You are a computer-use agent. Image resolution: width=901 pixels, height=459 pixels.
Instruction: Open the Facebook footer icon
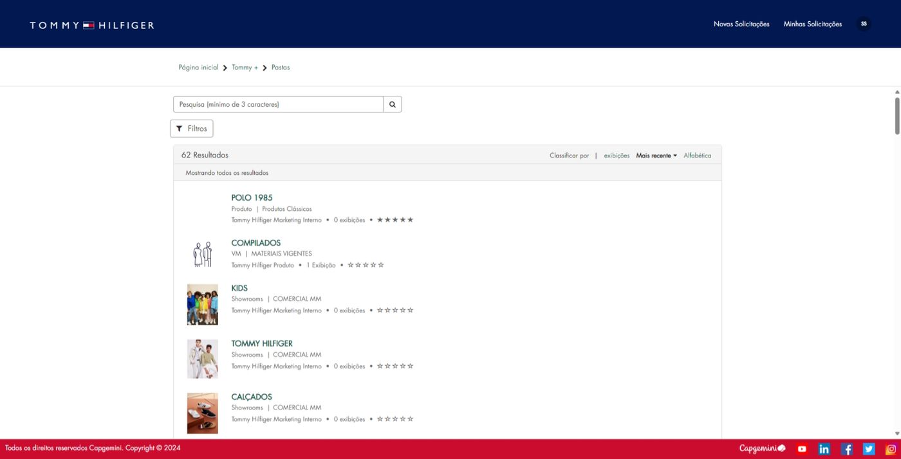[847, 449]
